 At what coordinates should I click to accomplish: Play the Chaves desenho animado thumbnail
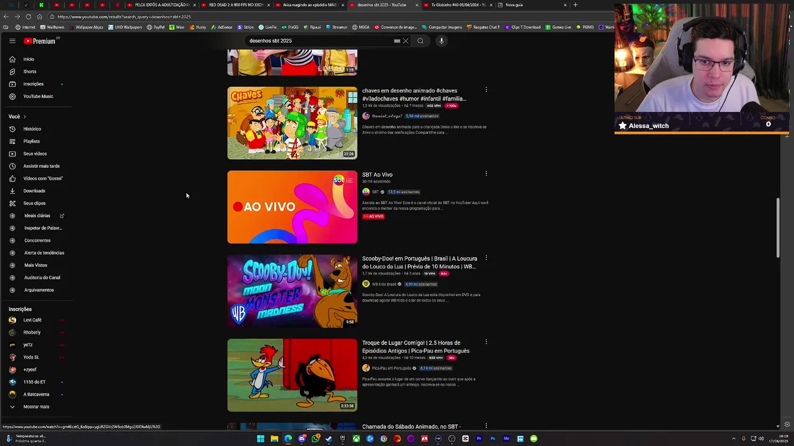pos(292,123)
